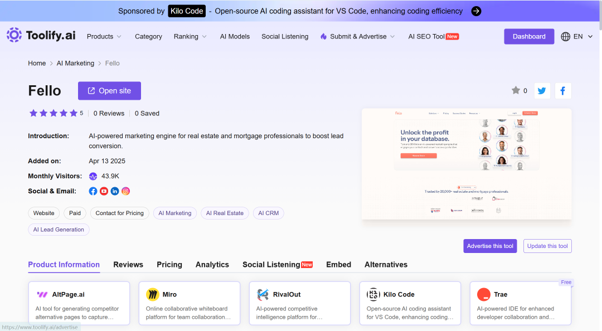The image size is (602, 331).
Task: Click the five-star rating
Action: point(54,113)
